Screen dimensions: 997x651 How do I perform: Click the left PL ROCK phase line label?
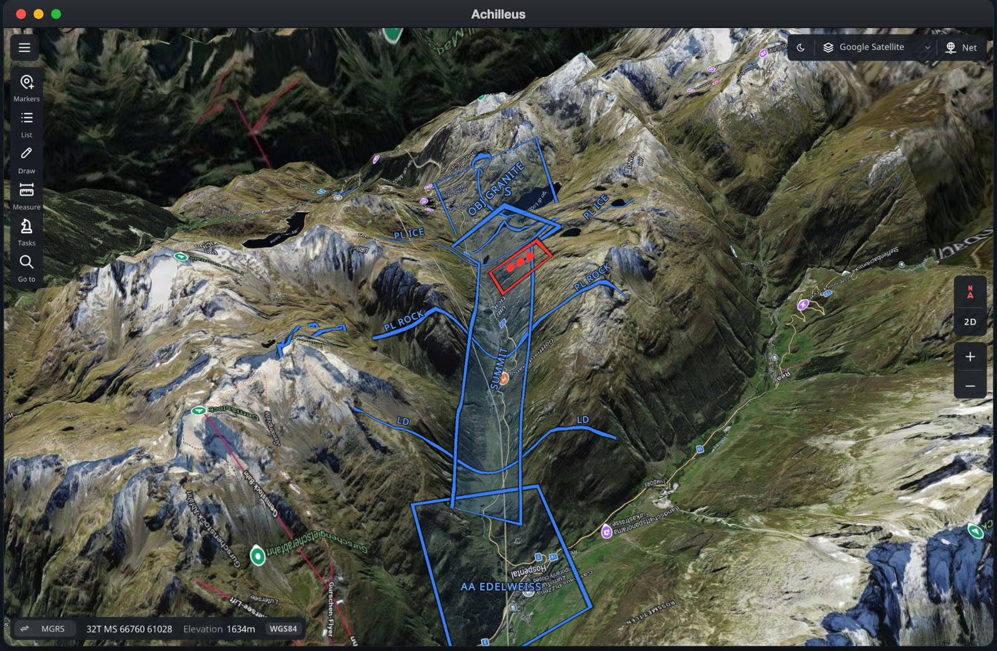click(404, 321)
